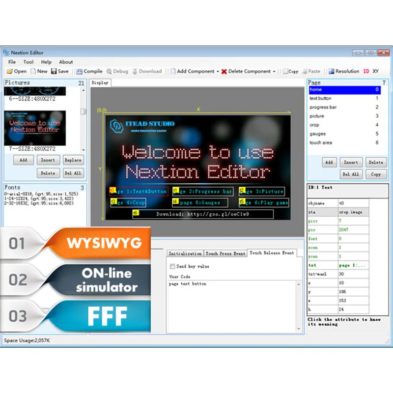This screenshot has width=393, height=393.
Task: Click Insert button in Pictures panel
Action: pyautogui.click(x=48, y=160)
